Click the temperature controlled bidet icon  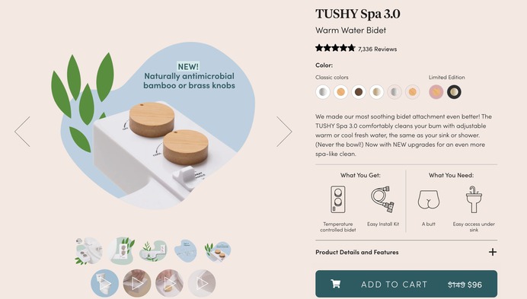338,199
